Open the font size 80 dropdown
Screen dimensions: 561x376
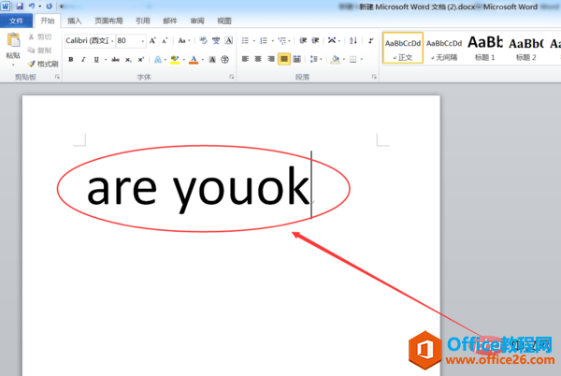tap(141, 41)
